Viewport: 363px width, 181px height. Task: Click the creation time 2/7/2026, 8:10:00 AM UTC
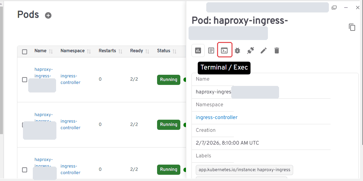(x=227, y=143)
